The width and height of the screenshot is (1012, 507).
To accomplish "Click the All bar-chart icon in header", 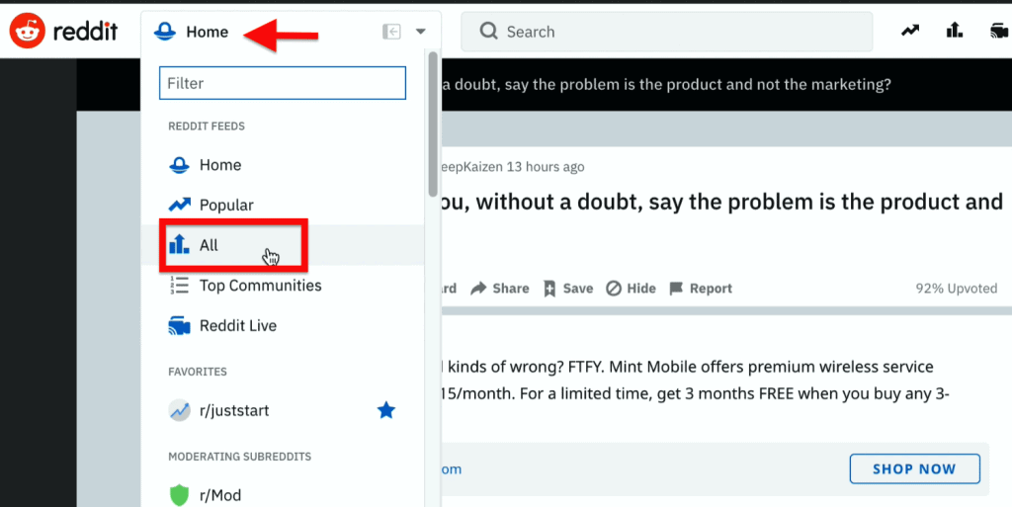I will tap(955, 30).
